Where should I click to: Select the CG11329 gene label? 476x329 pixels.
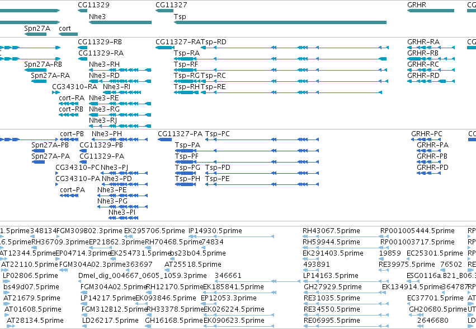pos(93,5)
